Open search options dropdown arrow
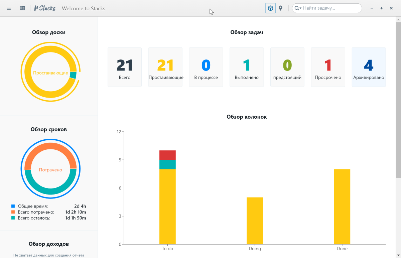The image size is (401, 258). point(301,8)
